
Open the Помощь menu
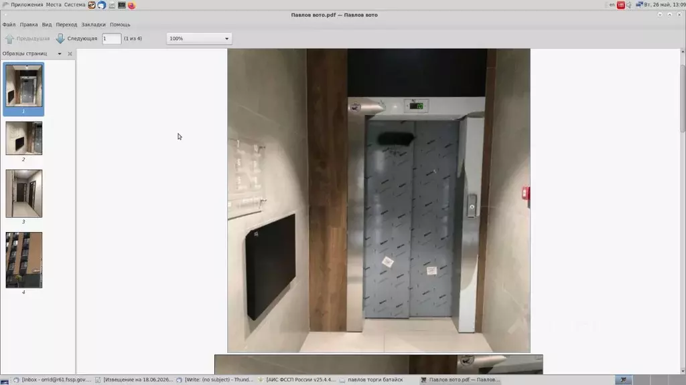pos(120,25)
